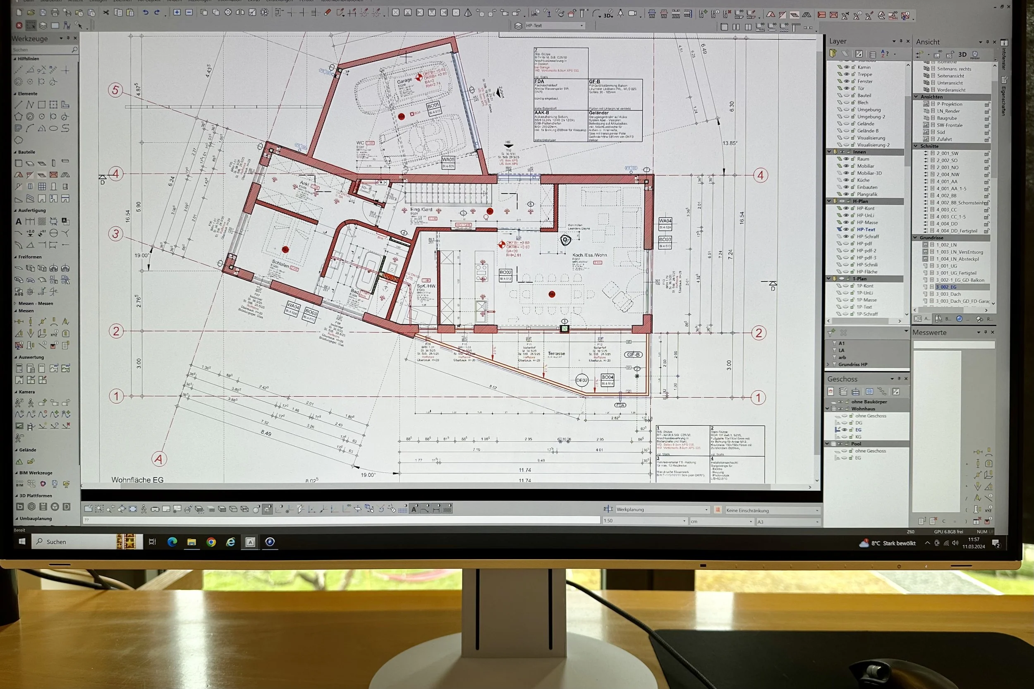Click the Undo arrow in the toolbar
This screenshot has width=1034, height=689.
click(146, 12)
